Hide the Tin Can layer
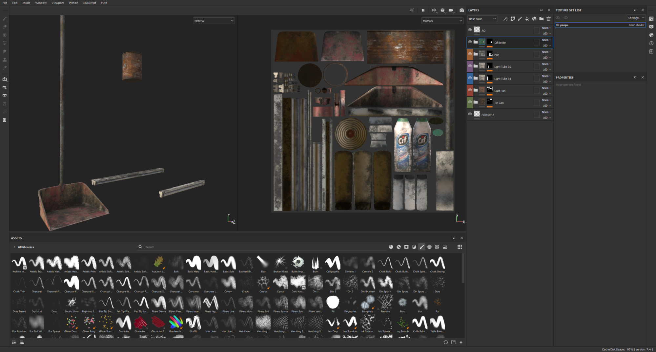This screenshot has width=656, height=352. (470, 102)
